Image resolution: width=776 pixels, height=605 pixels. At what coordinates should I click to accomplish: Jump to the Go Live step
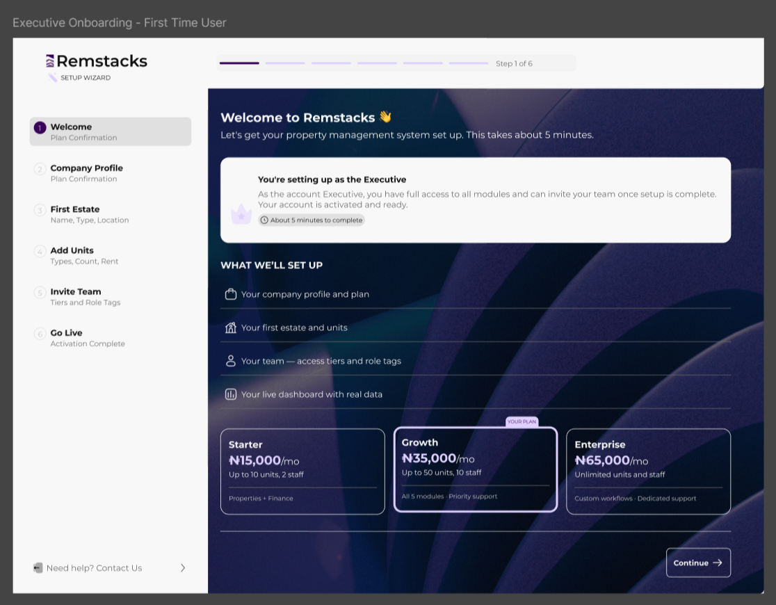[x=111, y=338]
